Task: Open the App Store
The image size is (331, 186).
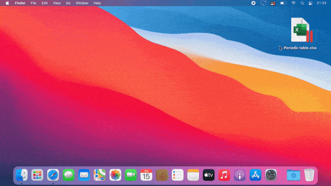Action: (255, 175)
